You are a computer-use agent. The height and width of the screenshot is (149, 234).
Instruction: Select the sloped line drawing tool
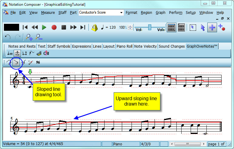[x=16, y=62]
